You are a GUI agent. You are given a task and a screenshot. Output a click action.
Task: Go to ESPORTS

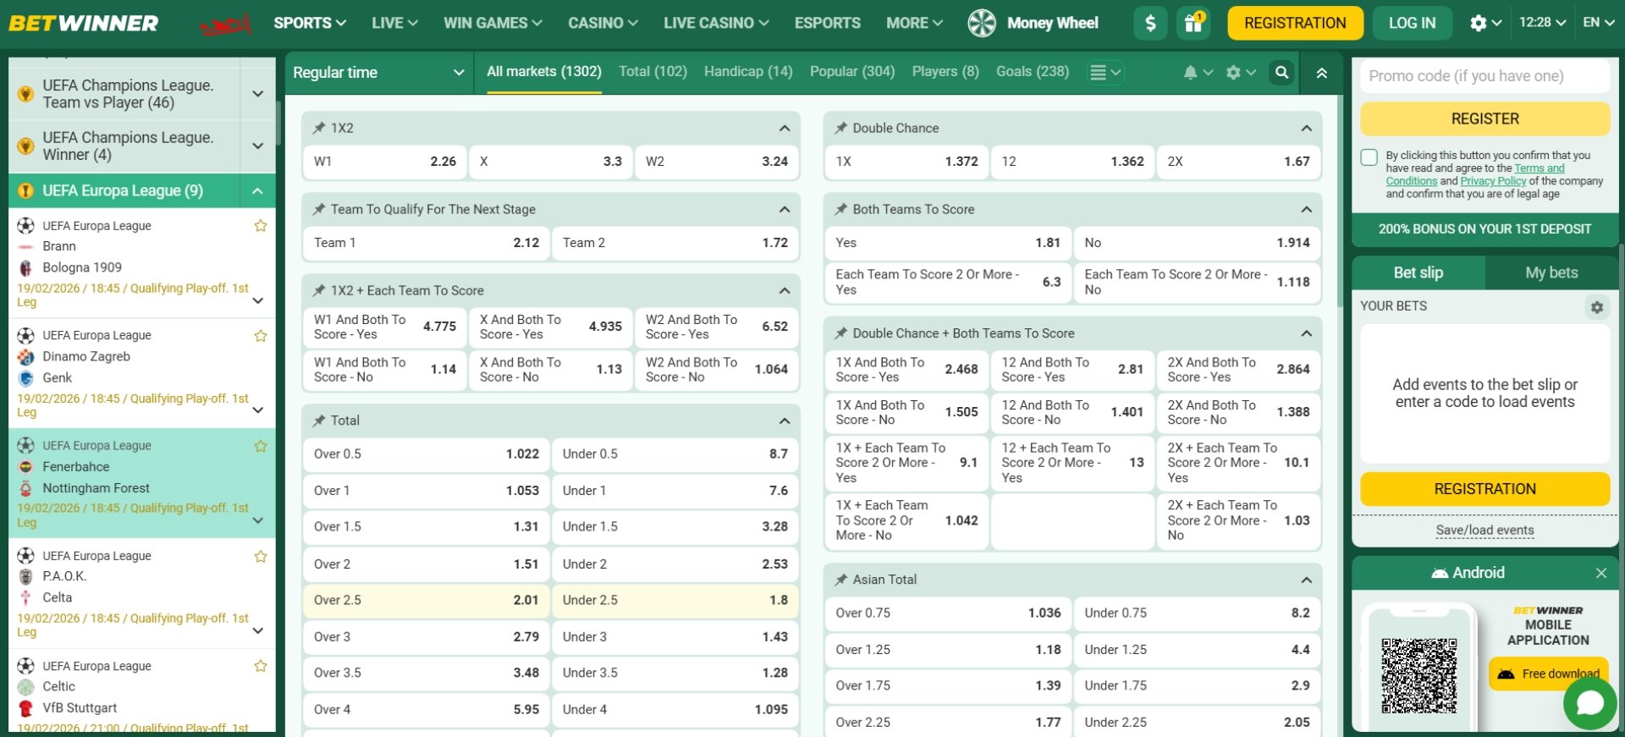coord(827,23)
